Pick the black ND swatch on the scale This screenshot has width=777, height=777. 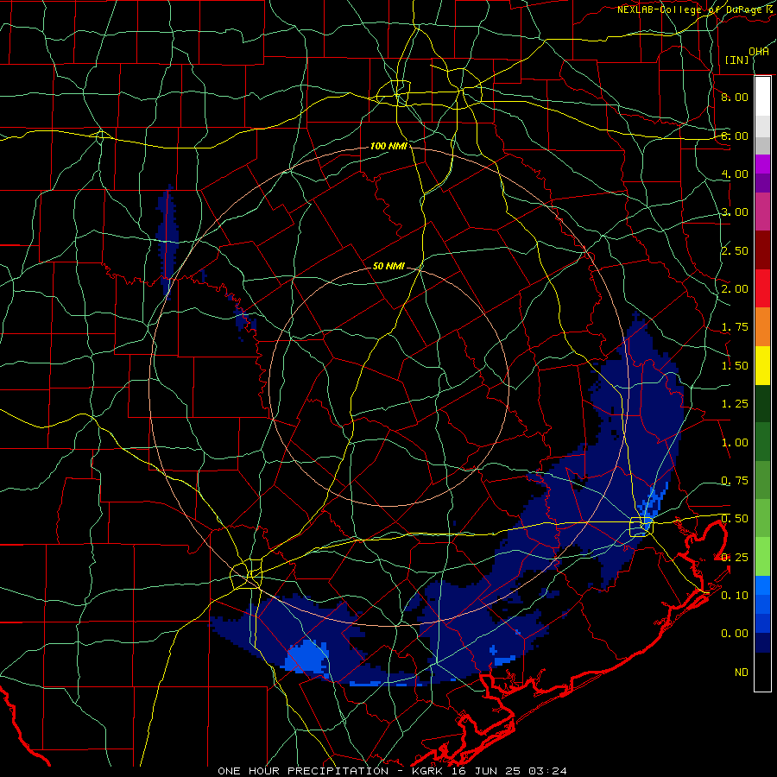[x=762, y=672]
